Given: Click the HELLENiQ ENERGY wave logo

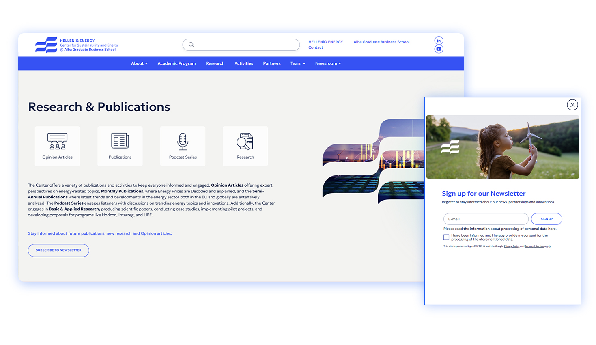Looking at the screenshot, I should (46, 45).
